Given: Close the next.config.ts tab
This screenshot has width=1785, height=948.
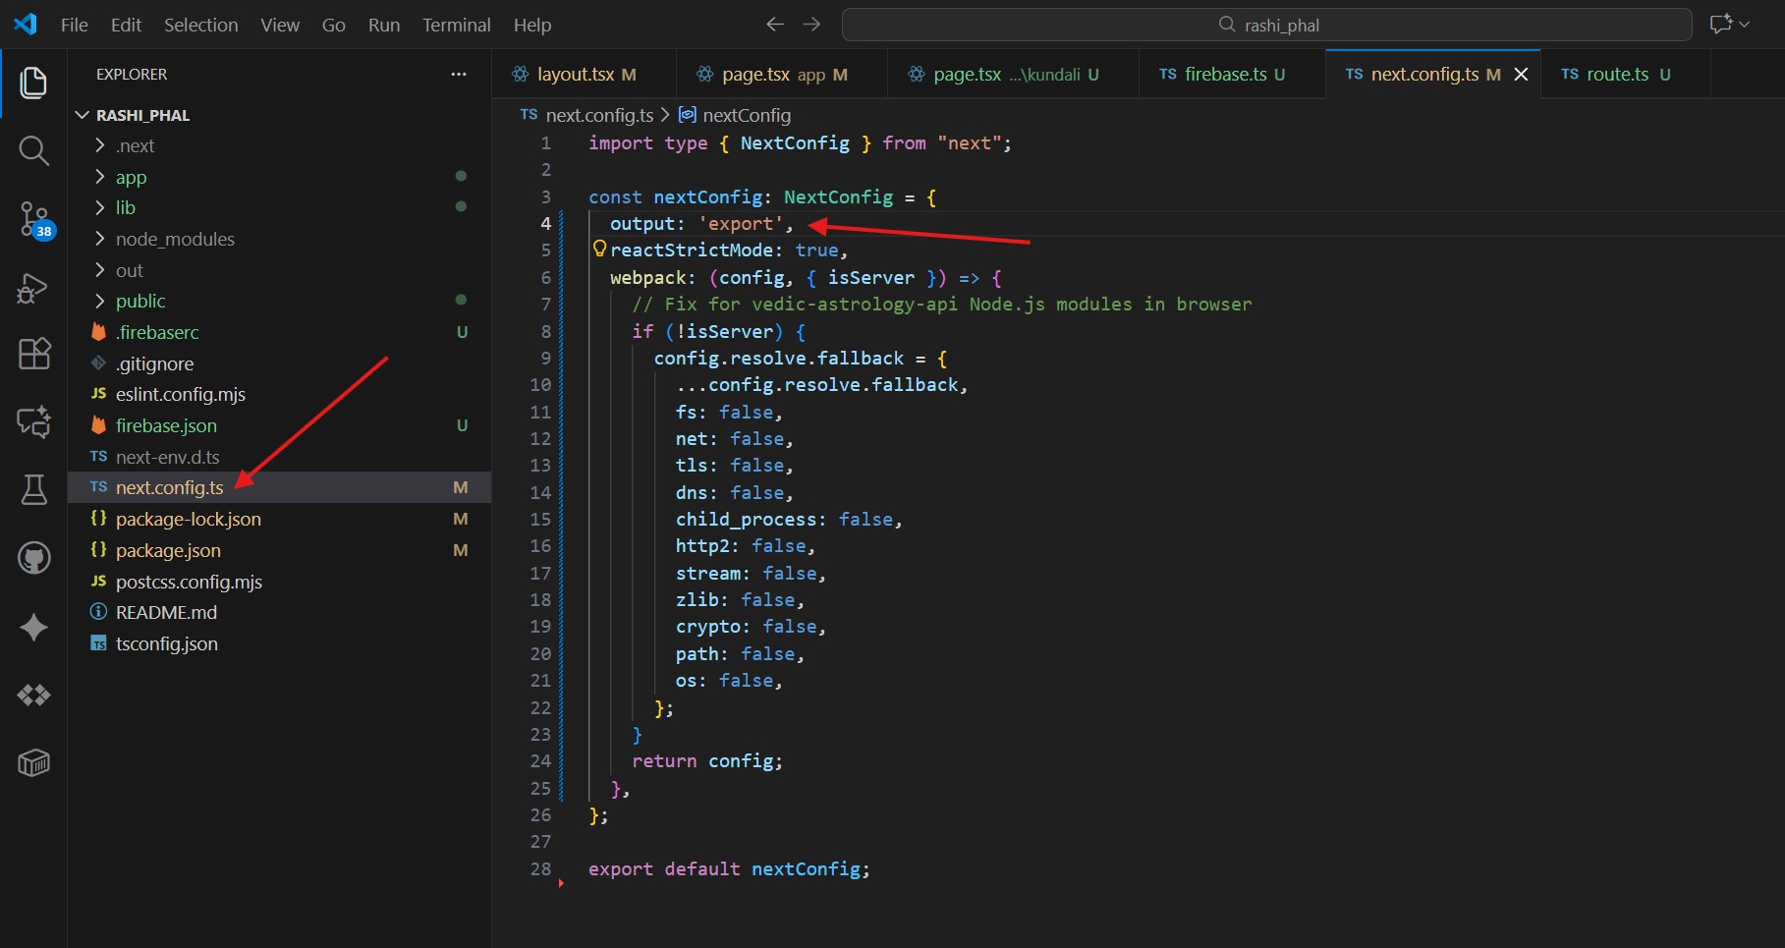Looking at the screenshot, I should click(1521, 74).
